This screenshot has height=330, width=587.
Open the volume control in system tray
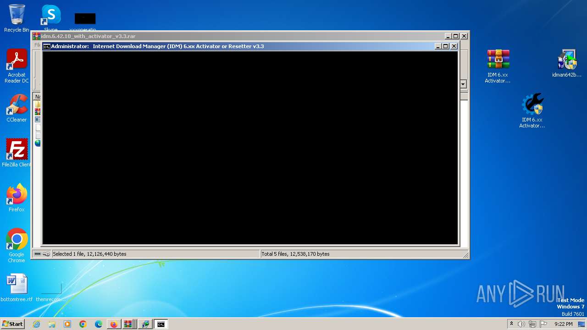point(521,324)
